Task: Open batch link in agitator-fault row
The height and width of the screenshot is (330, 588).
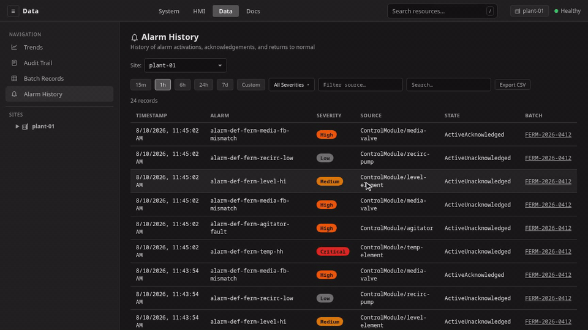Action: (548, 228)
